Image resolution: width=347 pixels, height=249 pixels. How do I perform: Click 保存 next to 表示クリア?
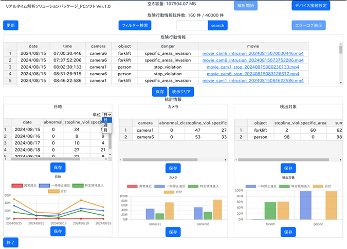(x=159, y=91)
